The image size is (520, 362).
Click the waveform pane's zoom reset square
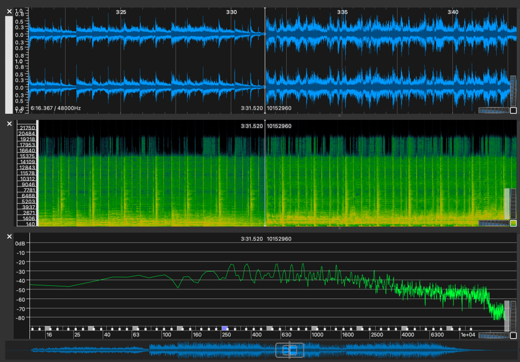click(x=513, y=110)
